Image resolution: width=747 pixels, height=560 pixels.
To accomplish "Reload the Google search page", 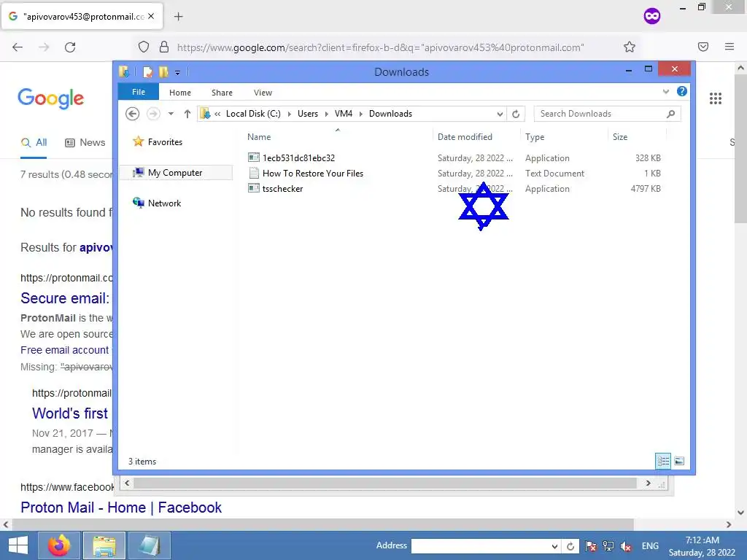I will click(70, 47).
